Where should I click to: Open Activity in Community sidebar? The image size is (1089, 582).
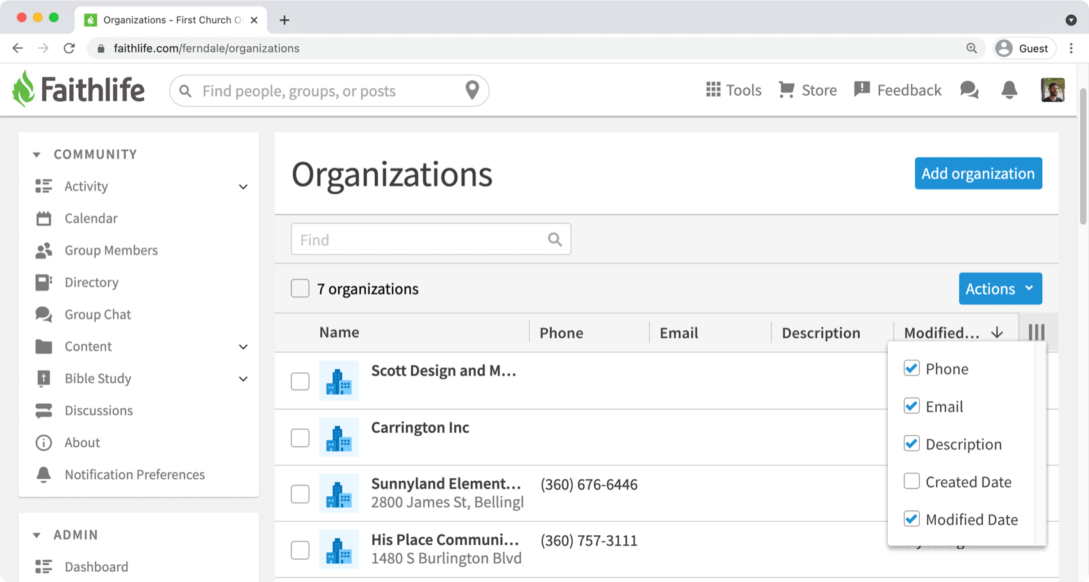(86, 186)
